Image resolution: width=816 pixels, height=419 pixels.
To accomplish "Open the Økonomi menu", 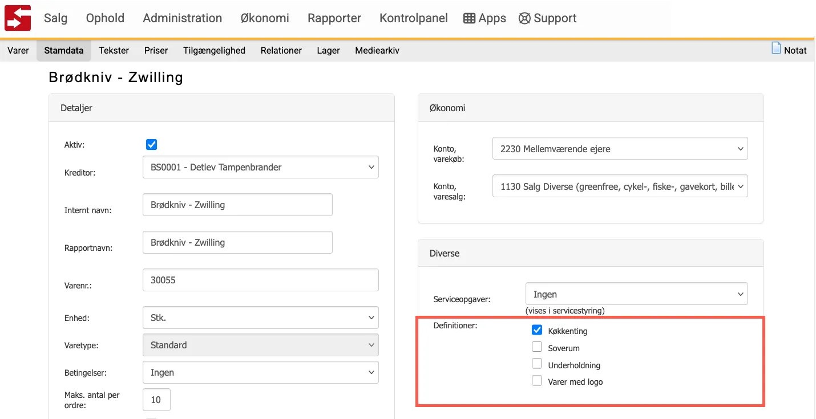I will click(265, 18).
